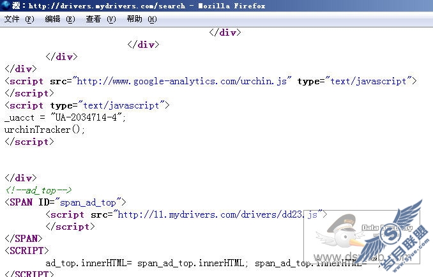The image size is (433, 277).
Task: Click the <script type="text/javascript"> tag line
Action: pos(87,105)
